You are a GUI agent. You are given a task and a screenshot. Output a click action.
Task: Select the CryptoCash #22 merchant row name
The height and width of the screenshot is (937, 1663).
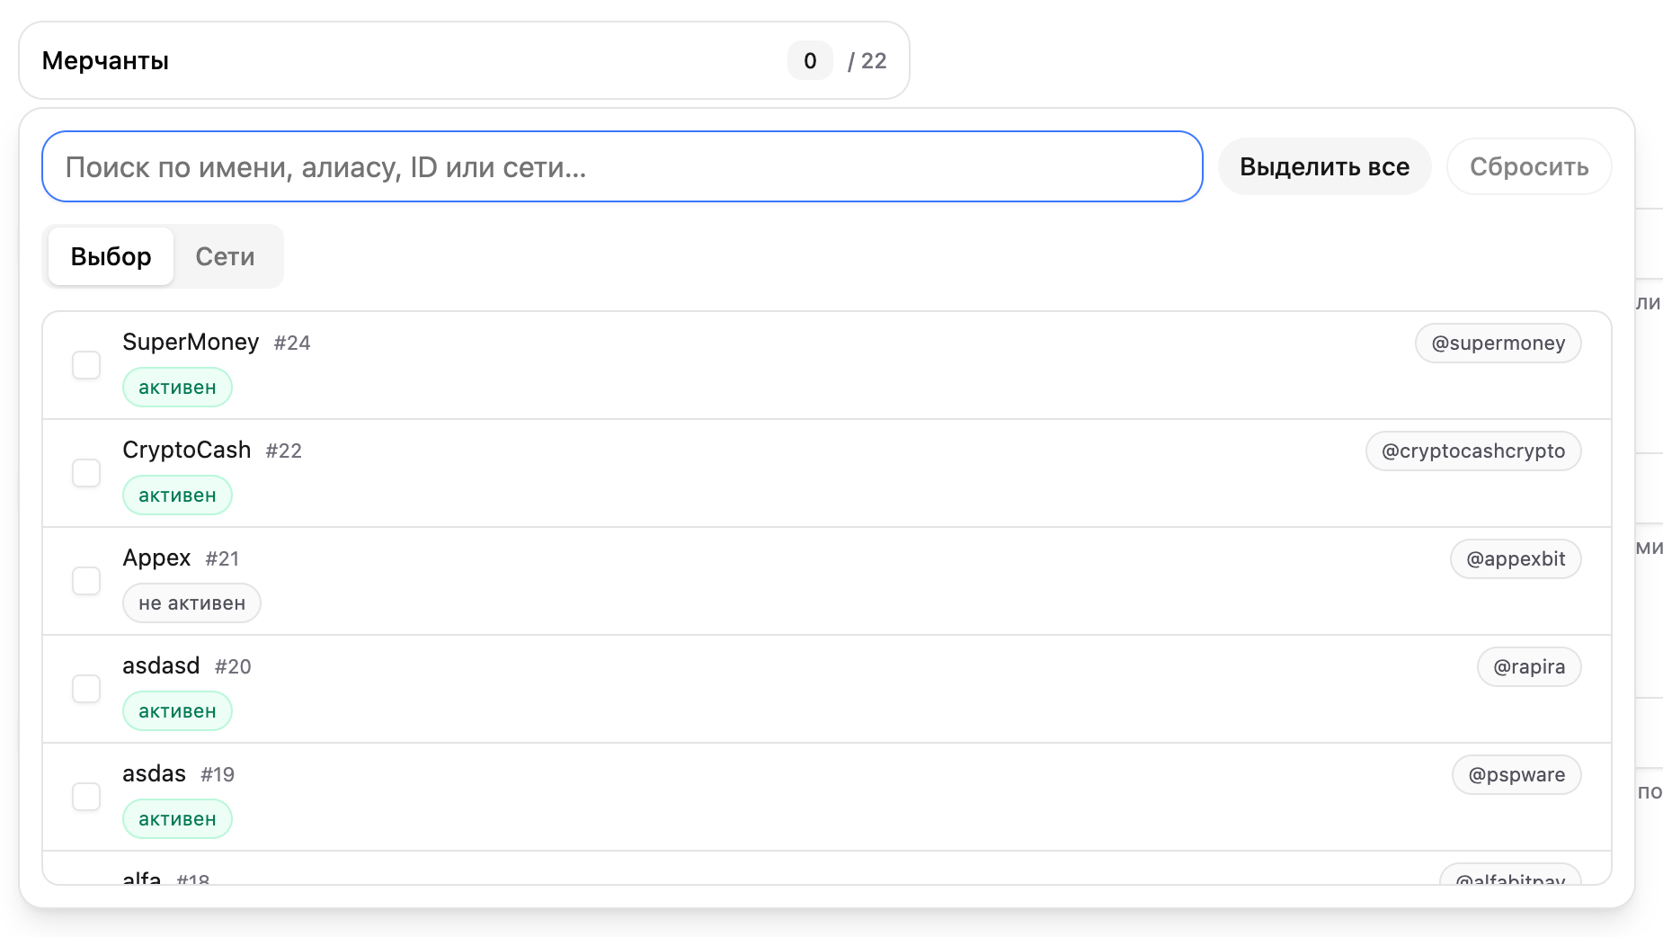coord(187,450)
